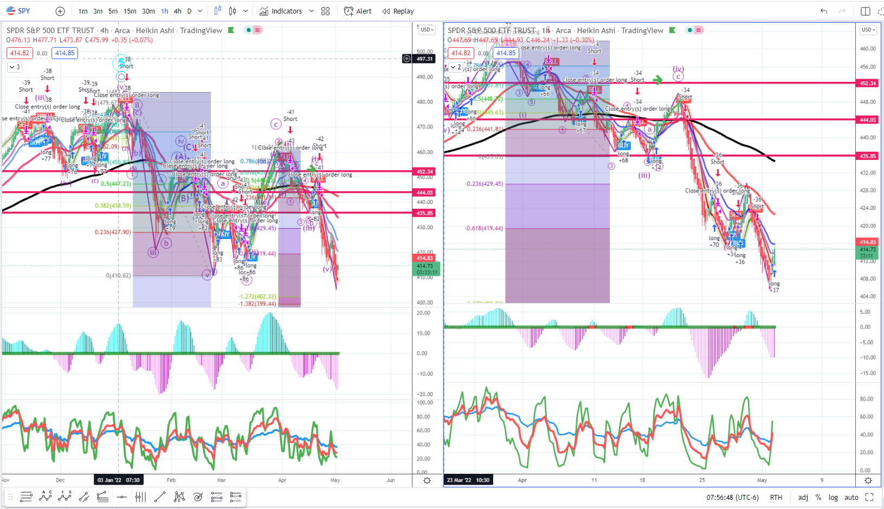Image resolution: width=884 pixels, height=509 pixels.
Task: Expand right chart indicator legend (2)
Action: click(456, 67)
